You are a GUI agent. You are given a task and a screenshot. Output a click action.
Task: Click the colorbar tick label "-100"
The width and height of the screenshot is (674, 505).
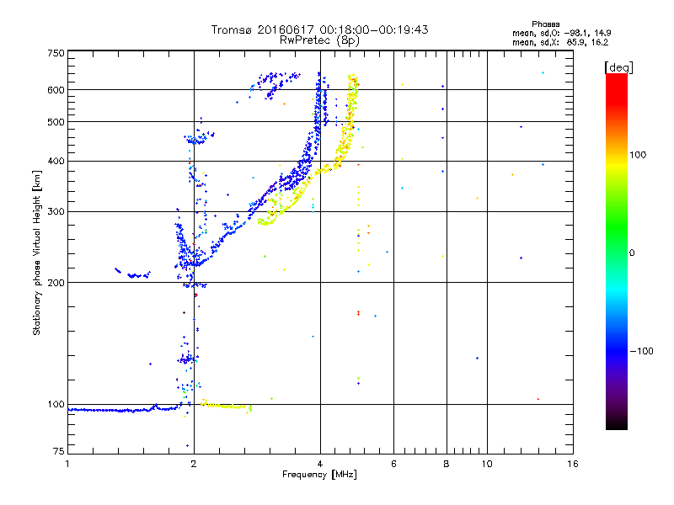[x=641, y=351]
